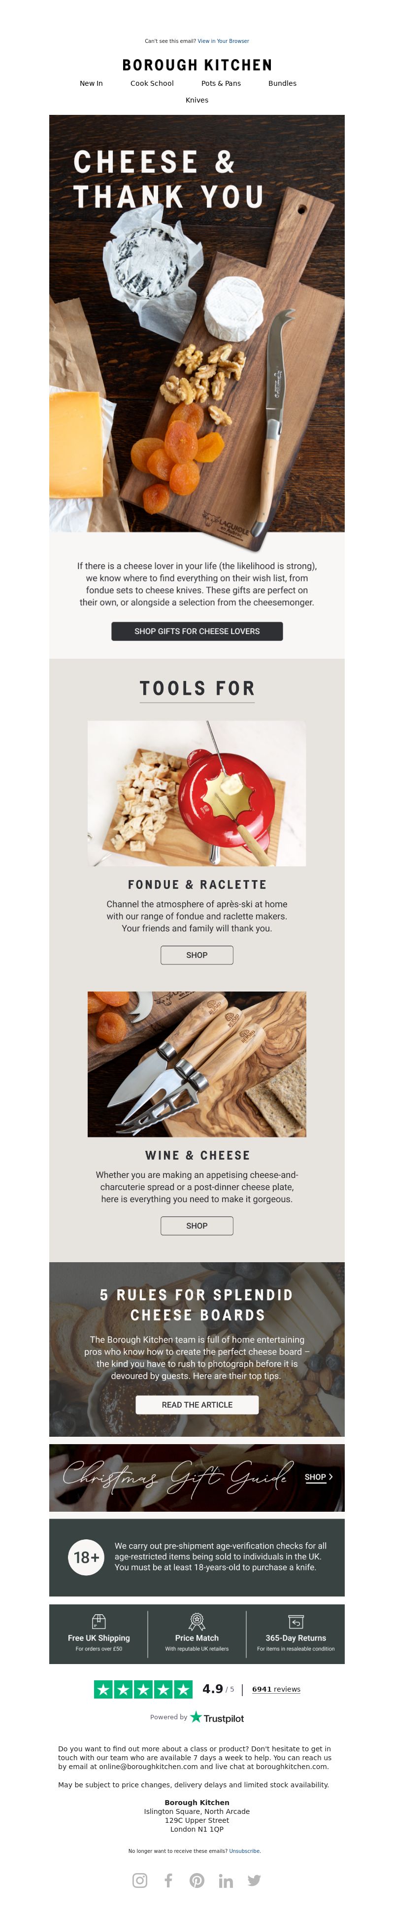The height and width of the screenshot is (1916, 394).
Task: Click the Free UK Shipping box icon
Action: tap(99, 1622)
